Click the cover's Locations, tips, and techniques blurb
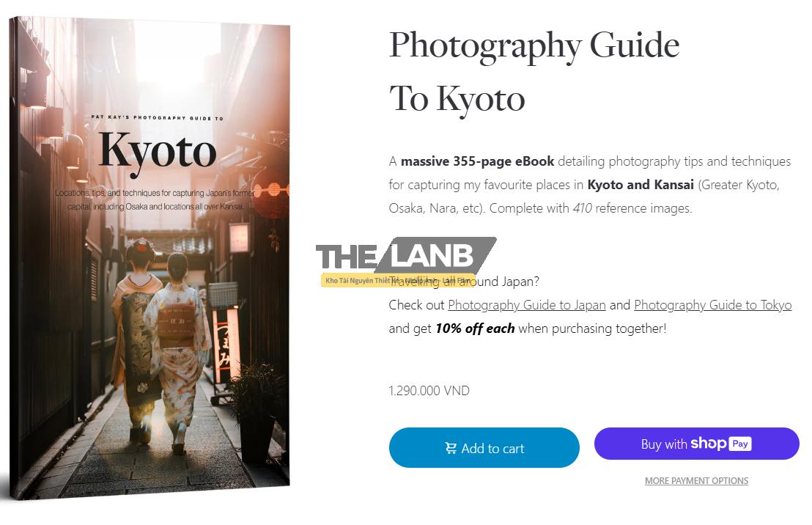The height and width of the screenshot is (525, 812). (x=157, y=200)
